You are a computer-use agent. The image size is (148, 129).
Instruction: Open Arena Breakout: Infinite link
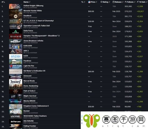pos(33,41)
